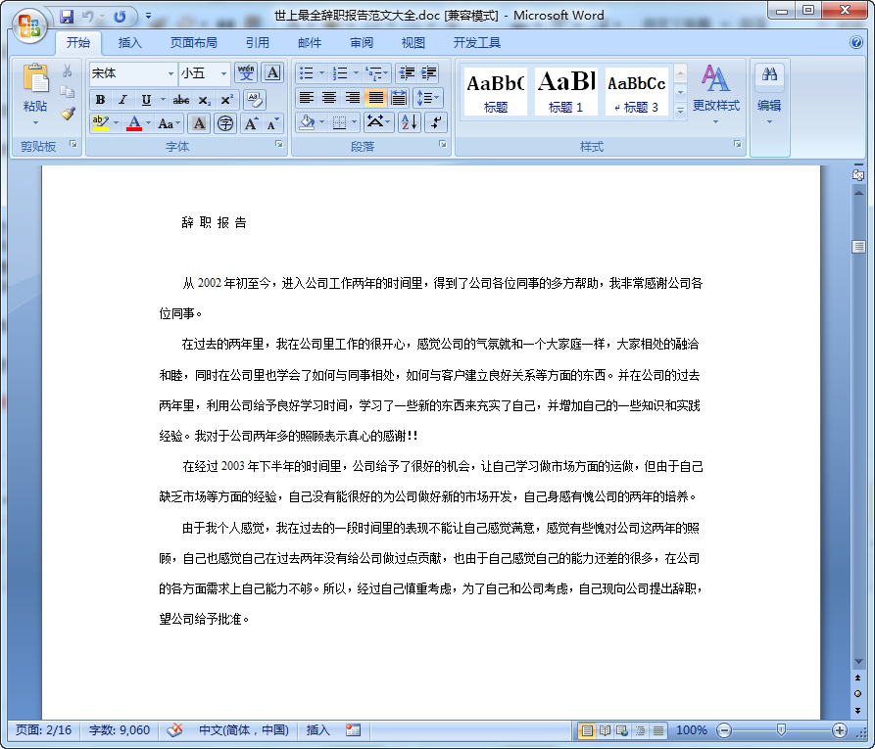Expand underline style dropdown arrow
The height and width of the screenshot is (749, 875).
click(x=163, y=100)
